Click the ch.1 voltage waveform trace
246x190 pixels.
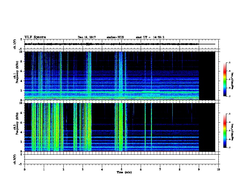(x=120, y=44)
